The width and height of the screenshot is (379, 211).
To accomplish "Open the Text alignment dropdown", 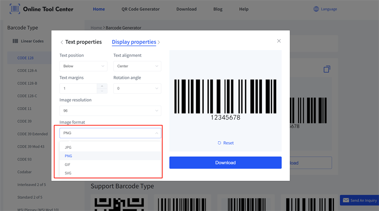I will coord(137,66).
